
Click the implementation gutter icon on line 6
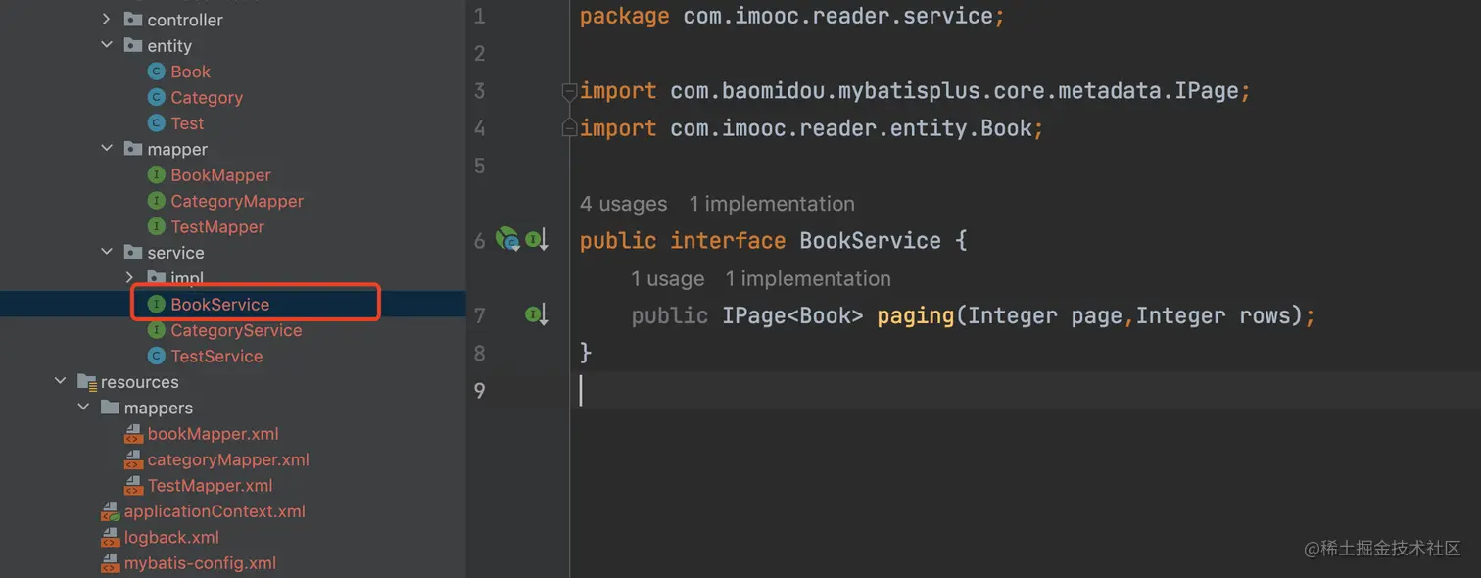pyautogui.click(x=536, y=239)
